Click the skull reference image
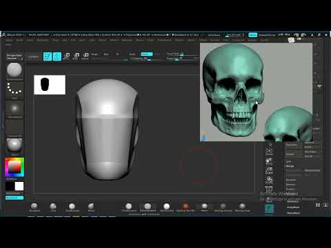The height and width of the screenshot is (248, 331). 256,92
